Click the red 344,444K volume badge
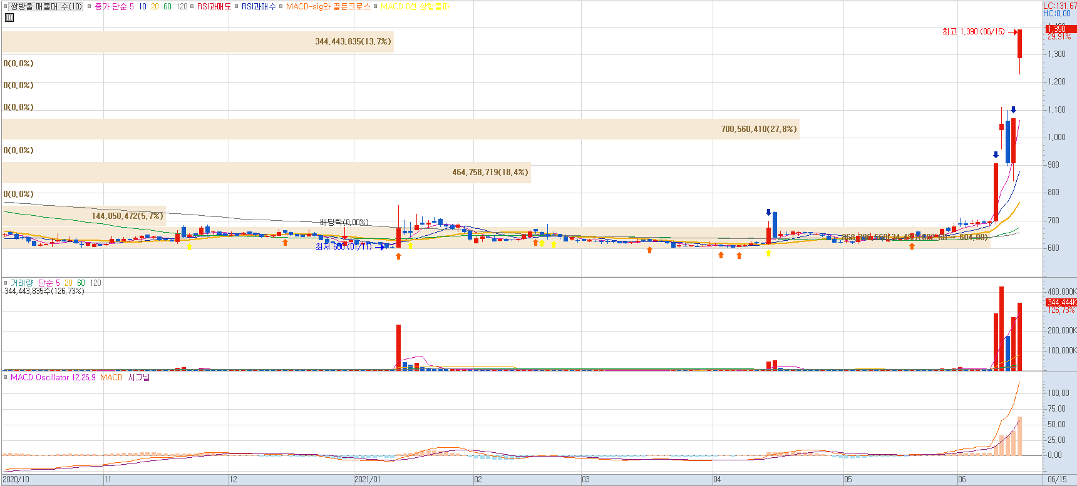 tap(1061, 302)
